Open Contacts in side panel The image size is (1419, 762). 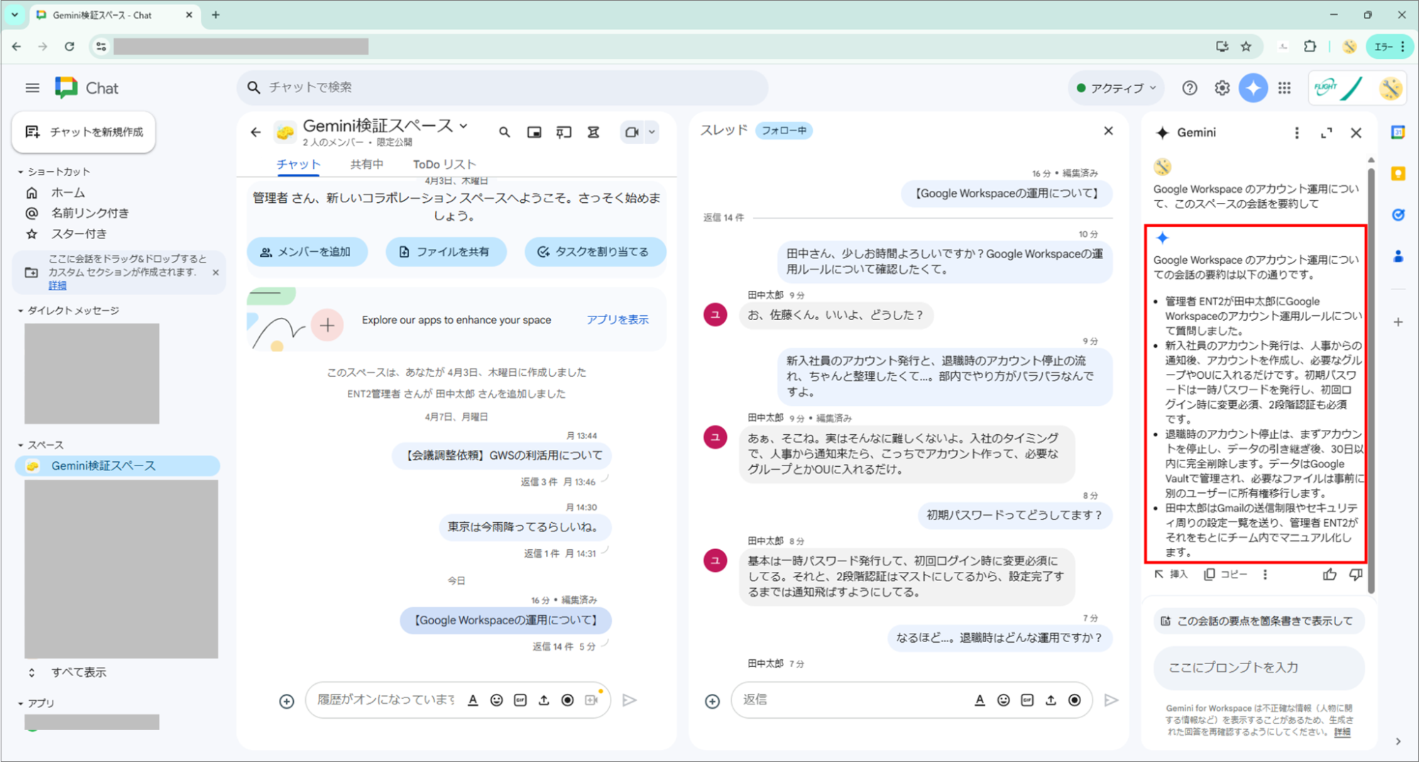(x=1398, y=256)
